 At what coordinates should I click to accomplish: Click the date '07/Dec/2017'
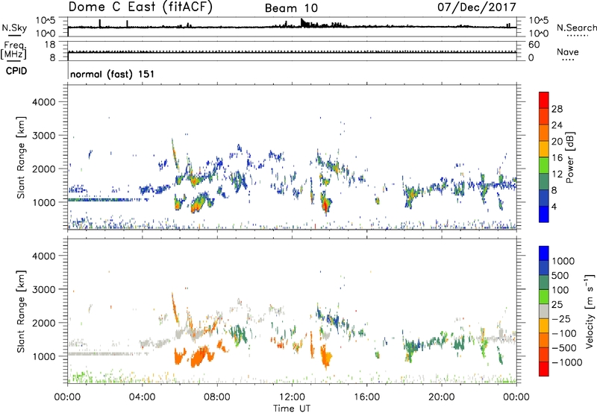pos(477,7)
